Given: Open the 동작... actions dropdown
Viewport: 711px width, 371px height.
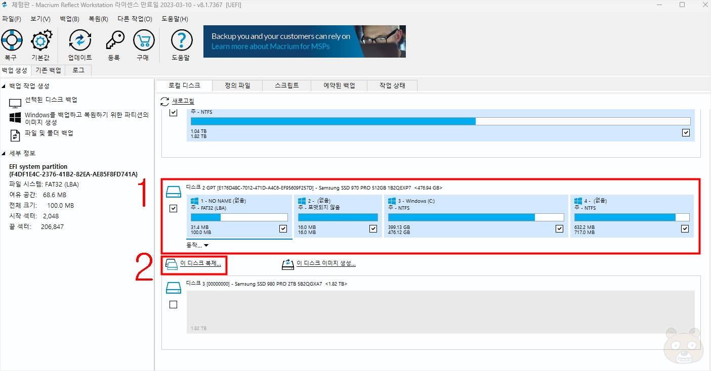Looking at the screenshot, I should (198, 245).
